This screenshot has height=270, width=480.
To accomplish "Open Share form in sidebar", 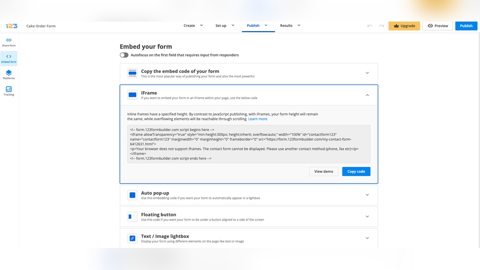I will 9,42.
